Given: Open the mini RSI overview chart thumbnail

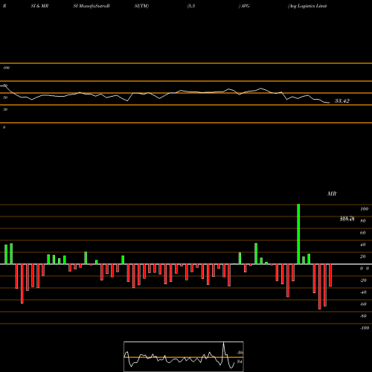Looking at the screenshot, I should (184, 356).
